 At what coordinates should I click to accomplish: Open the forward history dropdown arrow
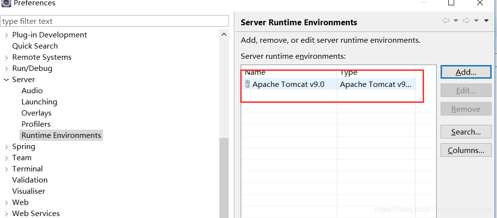click(476, 20)
